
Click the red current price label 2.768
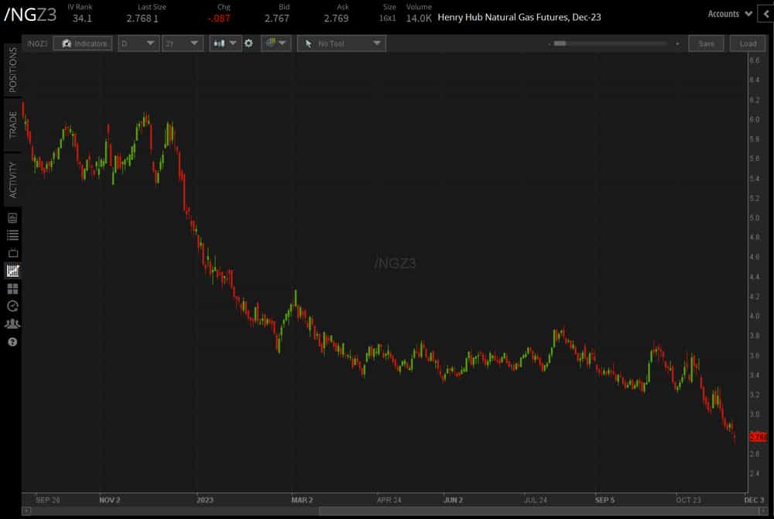[x=758, y=436]
